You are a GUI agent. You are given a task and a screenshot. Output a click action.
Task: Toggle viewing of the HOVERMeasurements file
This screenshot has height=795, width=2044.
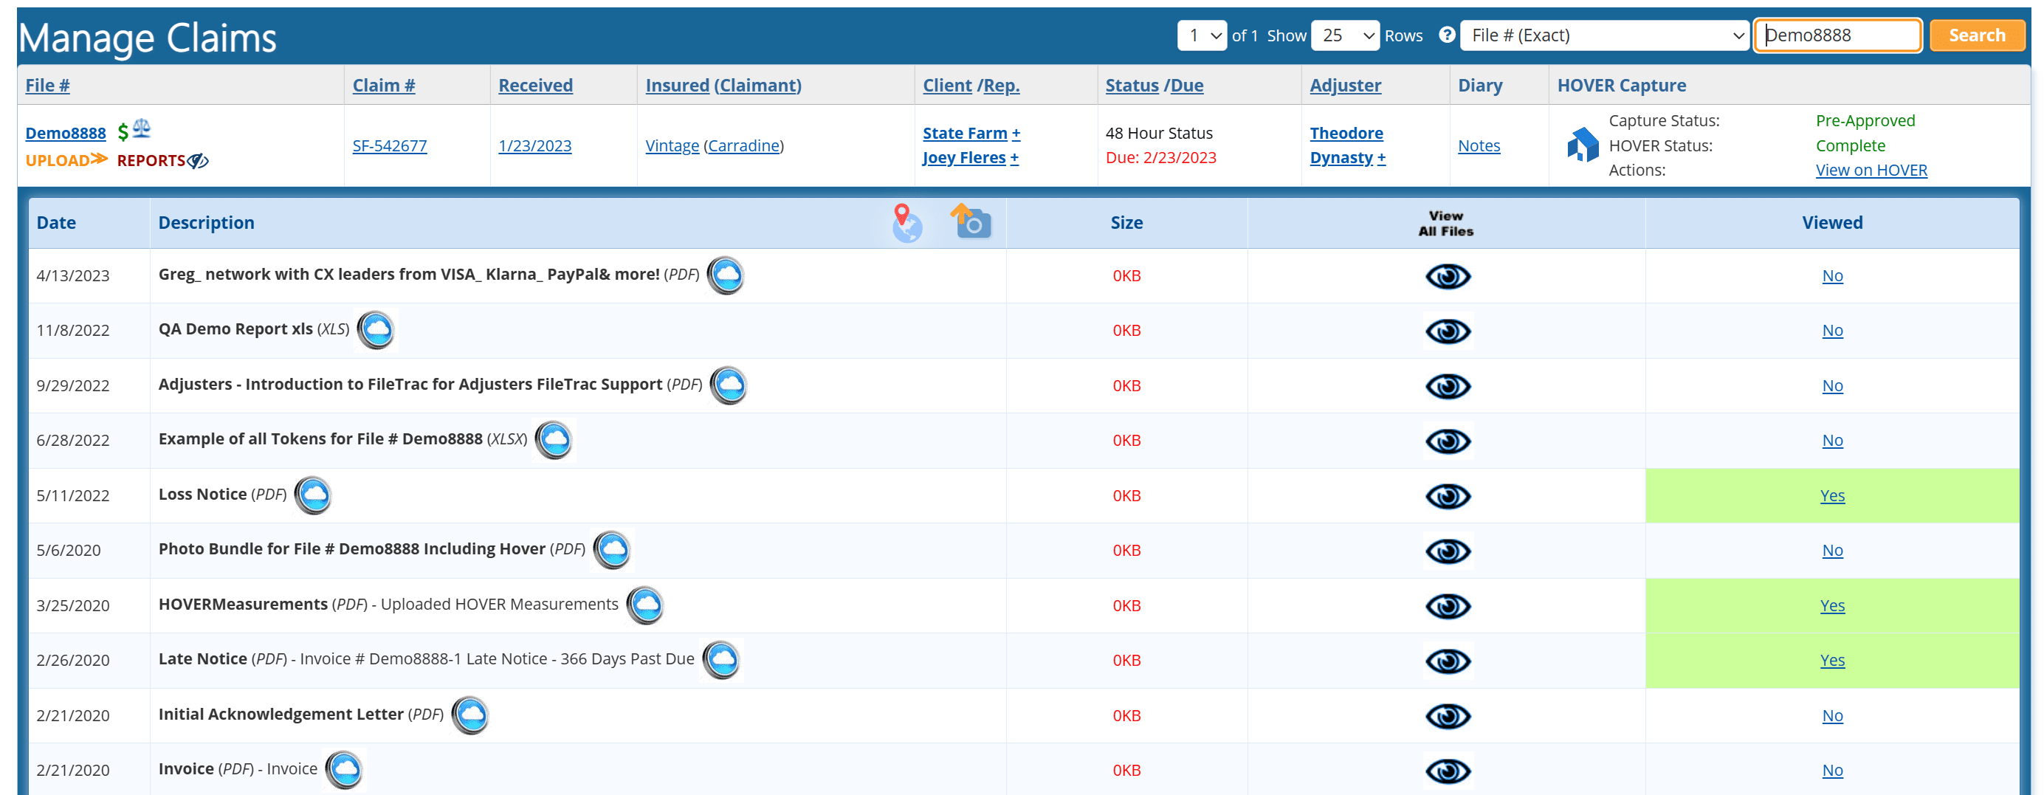1448,605
